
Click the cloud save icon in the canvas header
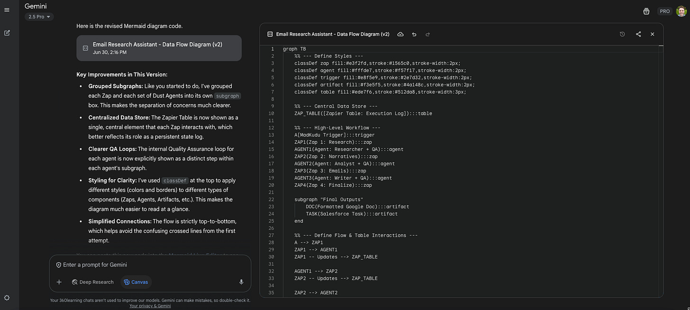point(400,34)
